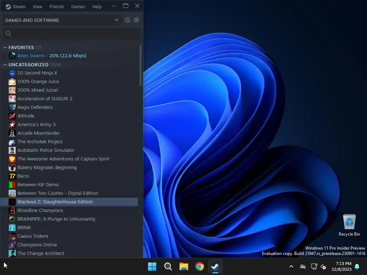The width and height of the screenshot is (367, 275).
Task: Select Alien Swarm downloading entry
Action: point(69,56)
